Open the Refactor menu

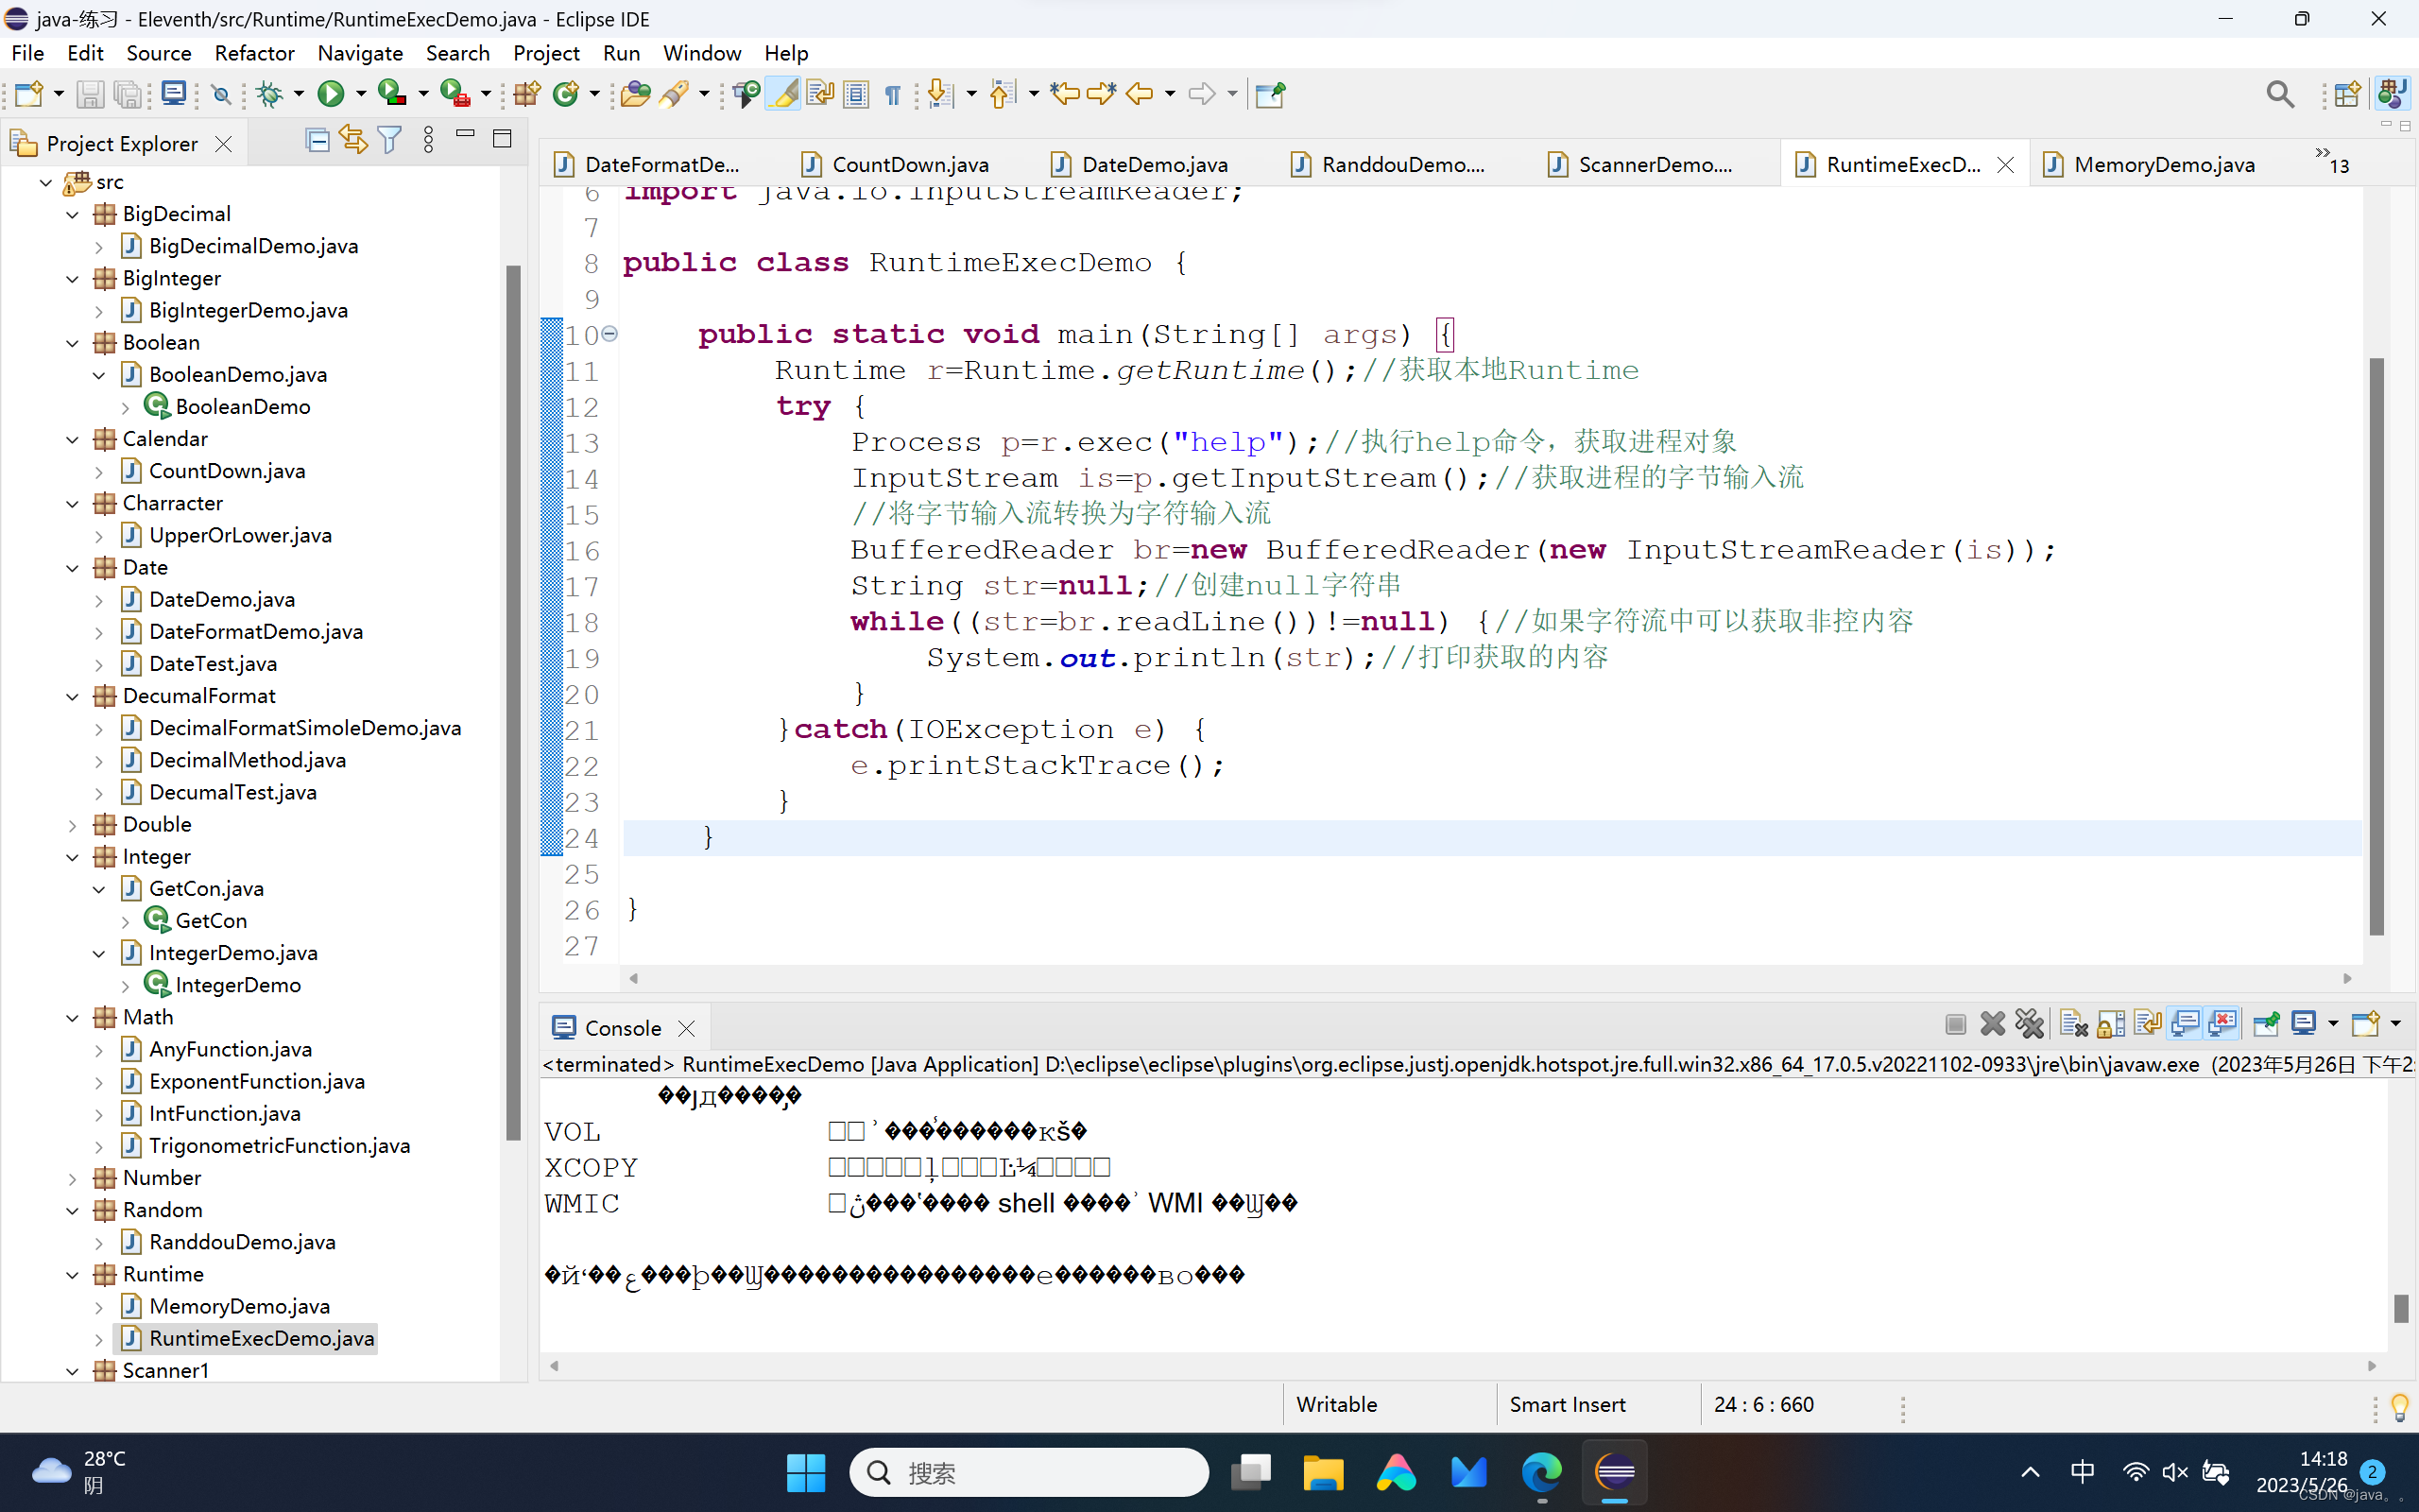point(254,53)
